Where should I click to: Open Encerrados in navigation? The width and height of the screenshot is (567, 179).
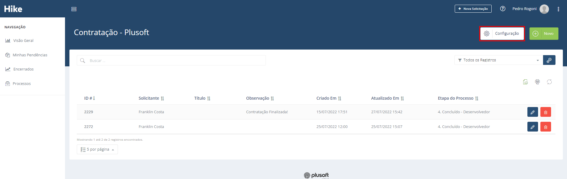(x=20, y=69)
